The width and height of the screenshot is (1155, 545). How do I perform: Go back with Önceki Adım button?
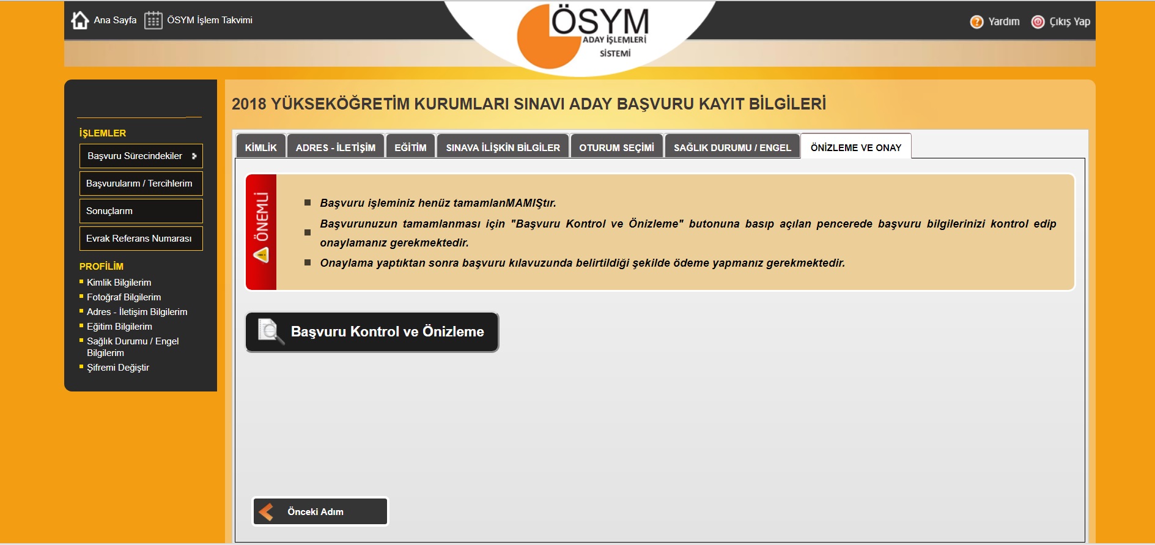click(320, 512)
